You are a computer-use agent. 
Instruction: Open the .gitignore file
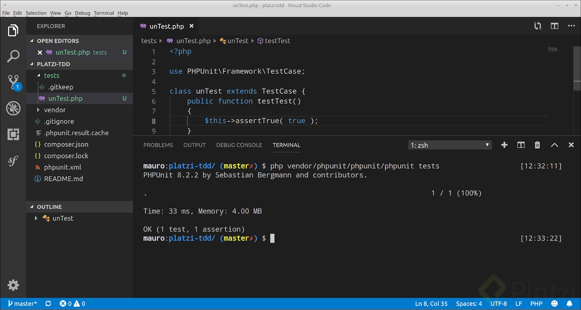pyautogui.click(x=80, y=121)
